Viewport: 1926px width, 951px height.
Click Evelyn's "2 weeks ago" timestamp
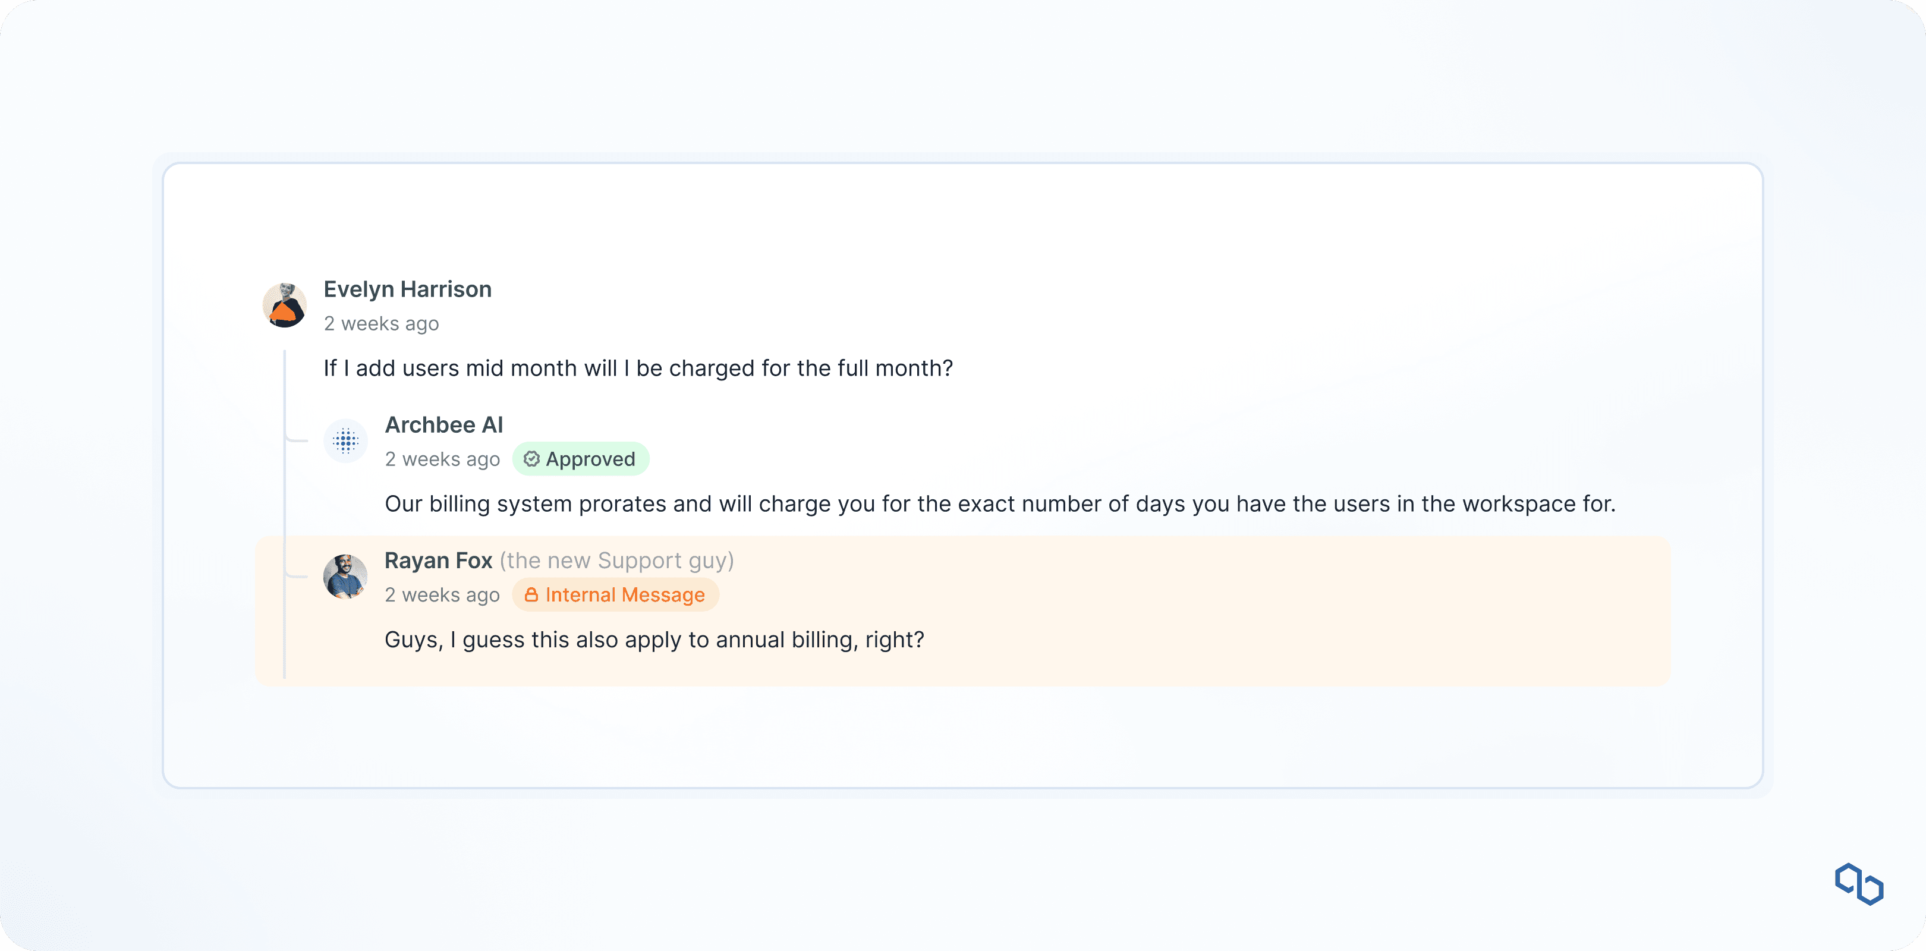tap(380, 324)
